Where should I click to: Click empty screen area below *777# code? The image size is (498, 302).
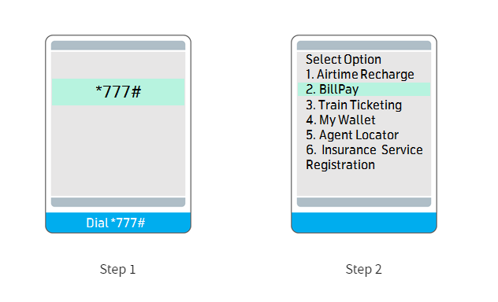[118, 150]
